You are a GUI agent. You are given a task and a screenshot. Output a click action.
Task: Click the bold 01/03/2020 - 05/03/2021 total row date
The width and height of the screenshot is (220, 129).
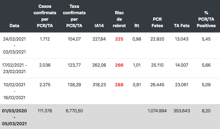pos(14,117)
